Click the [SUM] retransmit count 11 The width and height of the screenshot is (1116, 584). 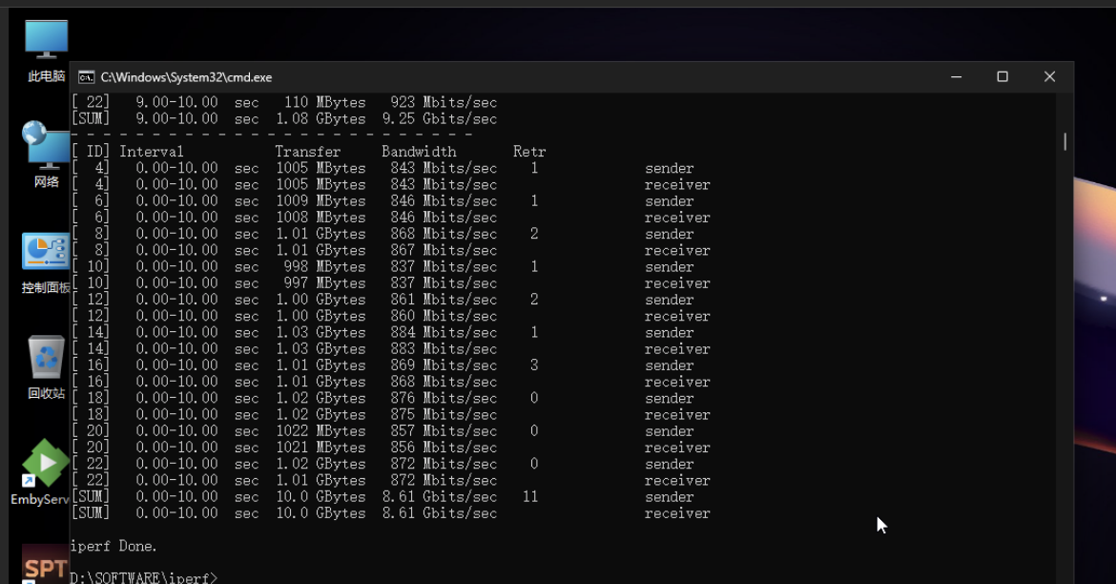tap(530, 497)
